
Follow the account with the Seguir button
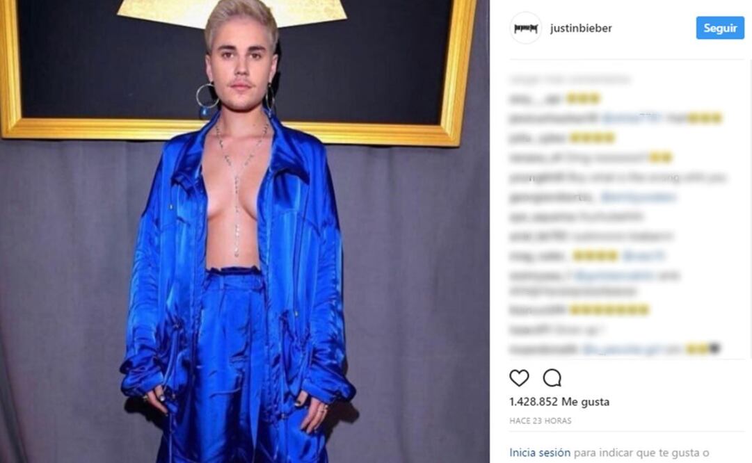coord(720,29)
